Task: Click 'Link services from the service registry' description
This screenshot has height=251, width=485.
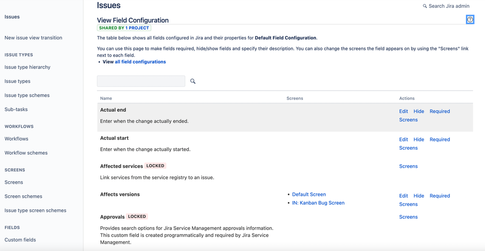Action: tap(157, 177)
